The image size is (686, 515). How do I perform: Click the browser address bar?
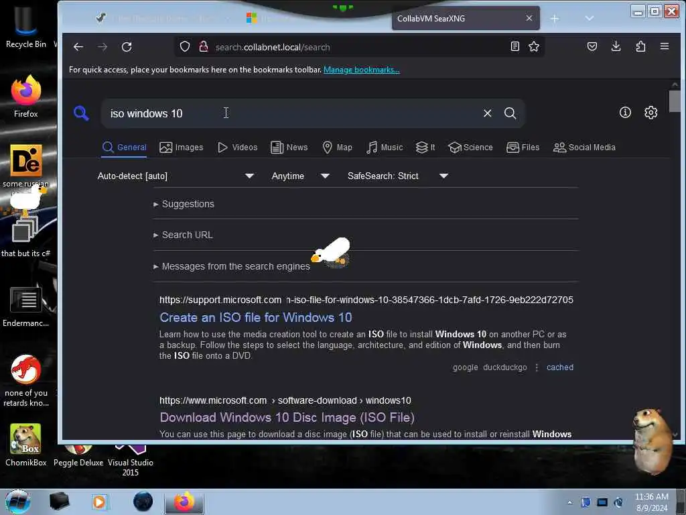point(359,47)
